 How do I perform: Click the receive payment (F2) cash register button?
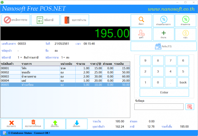[x=164, y=46]
